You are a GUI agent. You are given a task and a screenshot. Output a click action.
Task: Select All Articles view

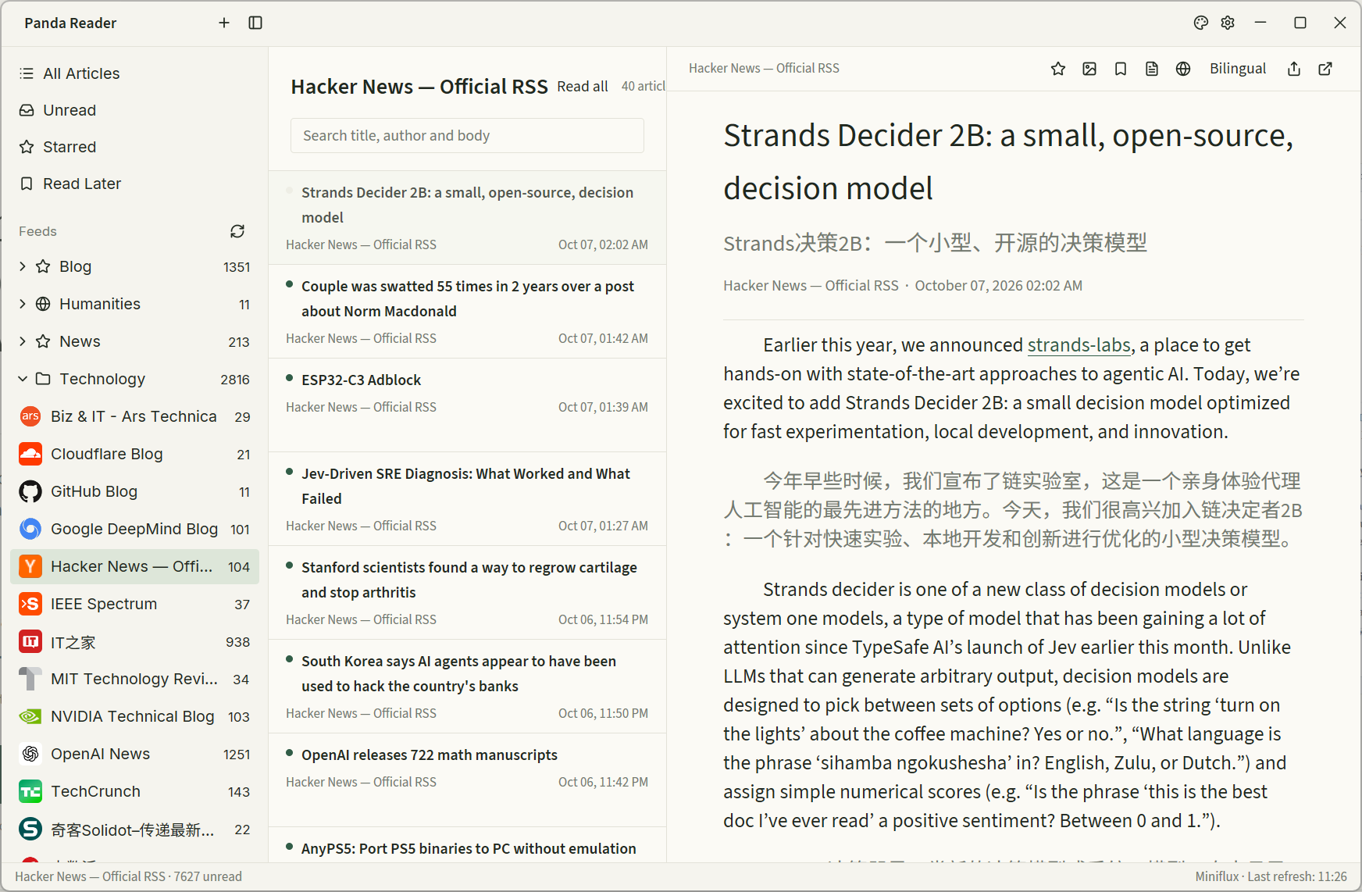click(134, 73)
